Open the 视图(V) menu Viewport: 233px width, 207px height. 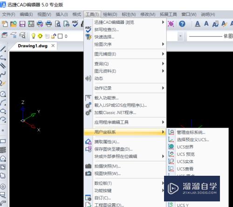(x=44, y=14)
